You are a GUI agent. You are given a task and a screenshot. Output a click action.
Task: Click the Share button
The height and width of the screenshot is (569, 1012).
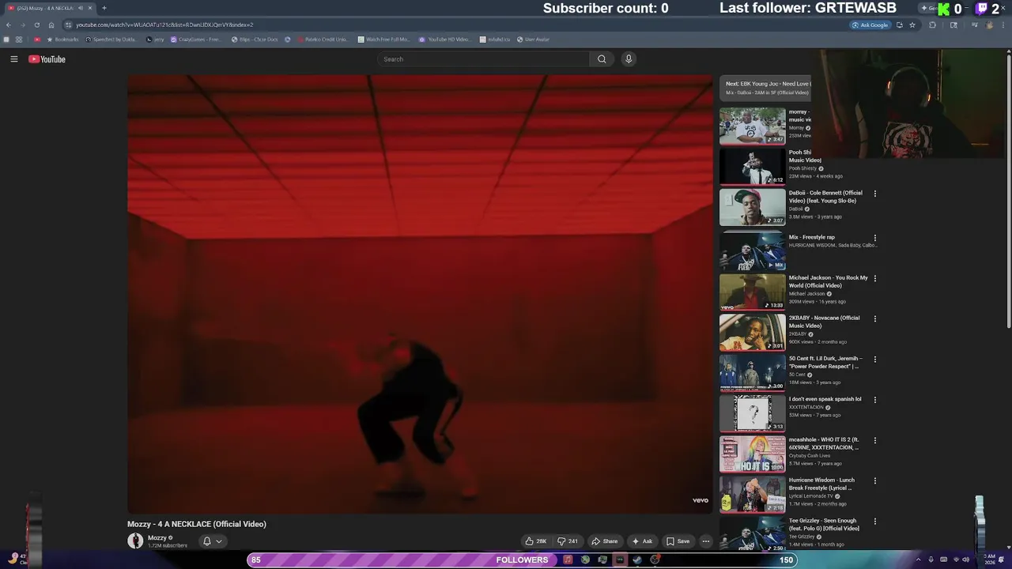605,541
